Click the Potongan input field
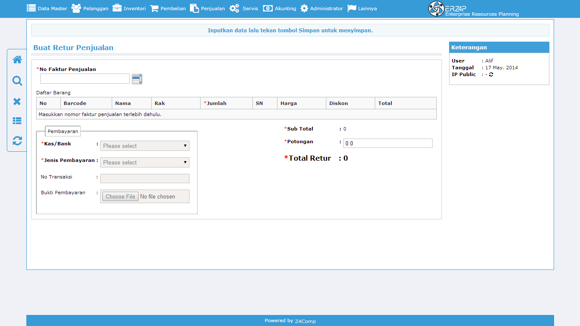Screen dimensions: 580x326 388,143
